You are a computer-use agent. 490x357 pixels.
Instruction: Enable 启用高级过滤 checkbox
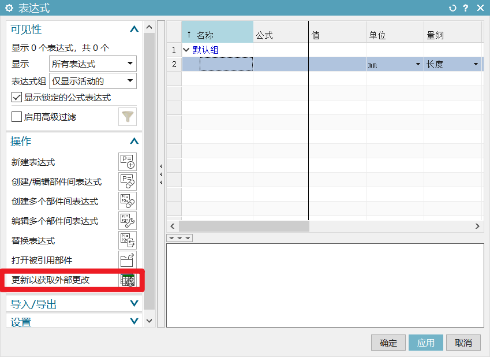(x=17, y=117)
